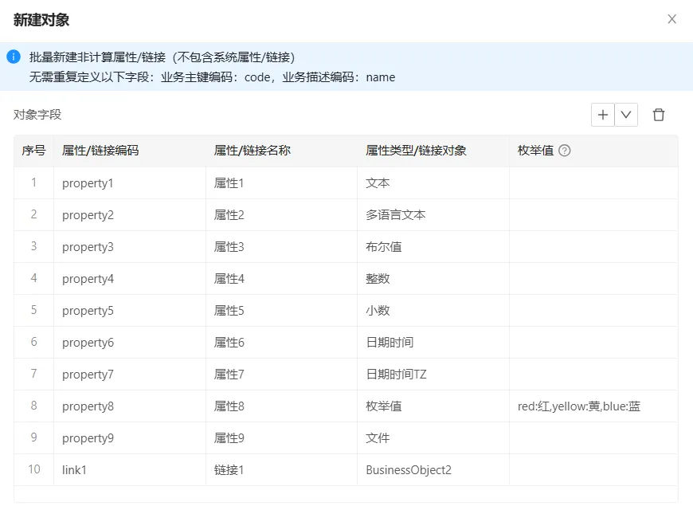Click the BusinessObject2 link object cell
Viewport: 693px width, 510px height.
pos(432,470)
